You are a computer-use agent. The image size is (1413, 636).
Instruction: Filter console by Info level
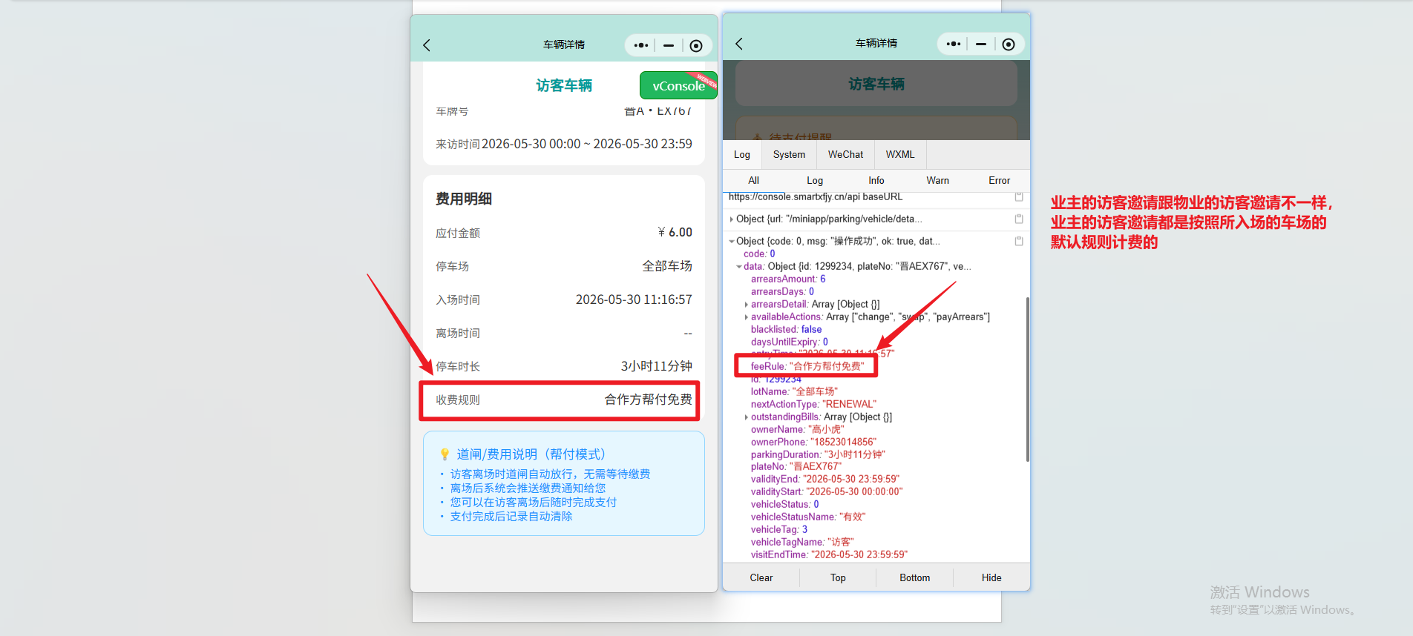pos(876,180)
